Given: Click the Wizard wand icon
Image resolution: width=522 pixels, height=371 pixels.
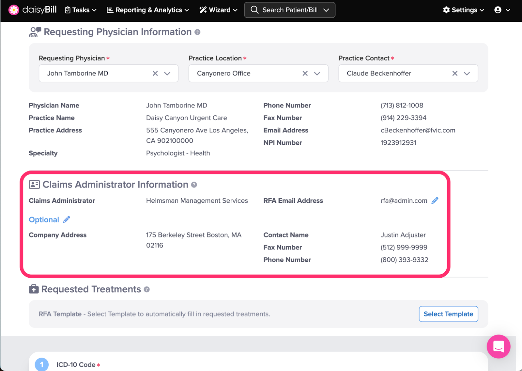Looking at the screenshot, I should coord(203,10).
